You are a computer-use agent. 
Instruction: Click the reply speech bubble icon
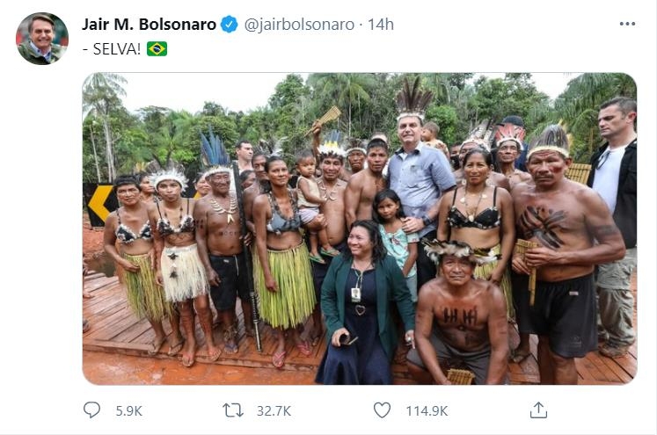click(x=91, y=410)
